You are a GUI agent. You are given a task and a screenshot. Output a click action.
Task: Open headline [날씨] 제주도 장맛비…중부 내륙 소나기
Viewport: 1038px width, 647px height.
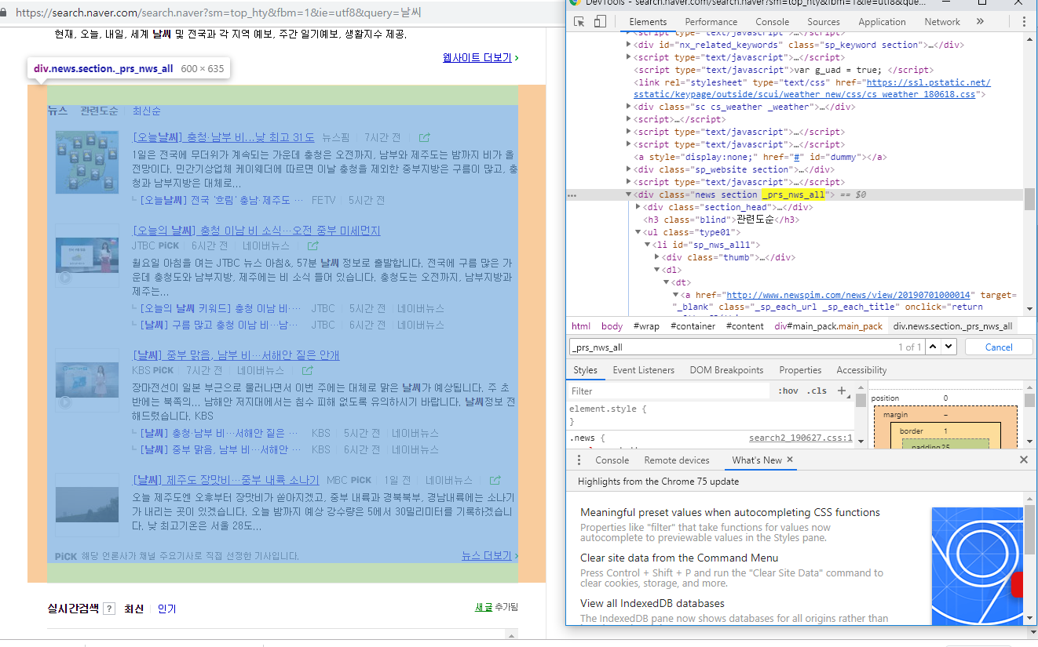pos(226,480)
